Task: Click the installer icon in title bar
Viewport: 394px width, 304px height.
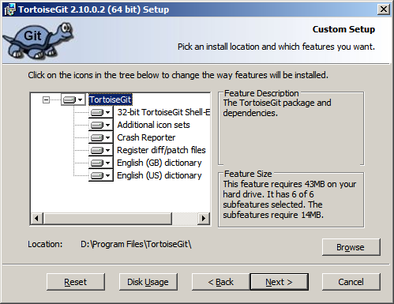Action: [10, 9]
